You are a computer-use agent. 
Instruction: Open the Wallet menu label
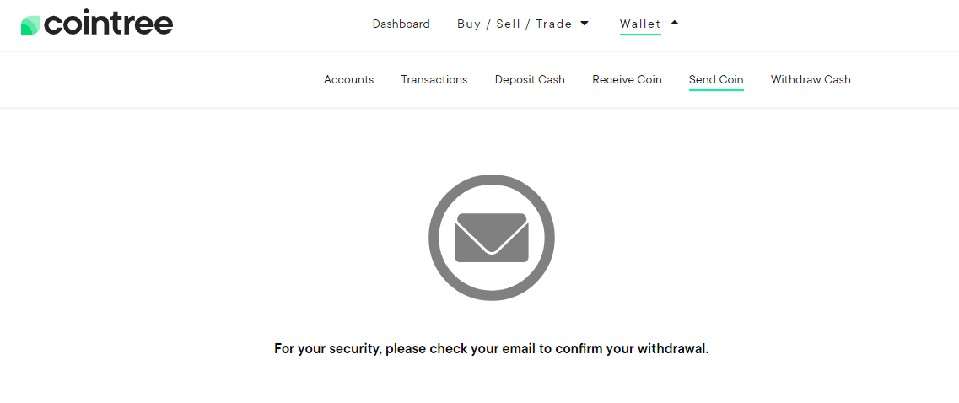tap(640, 24)
